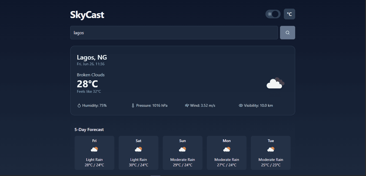Click the Tue day label
The height and width of the screenshot is (176, 366).
pos(271,141)
